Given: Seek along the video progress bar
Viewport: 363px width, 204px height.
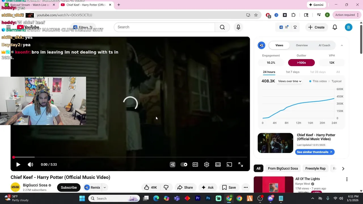Looking at the screenshot, I should pos(130,157).
